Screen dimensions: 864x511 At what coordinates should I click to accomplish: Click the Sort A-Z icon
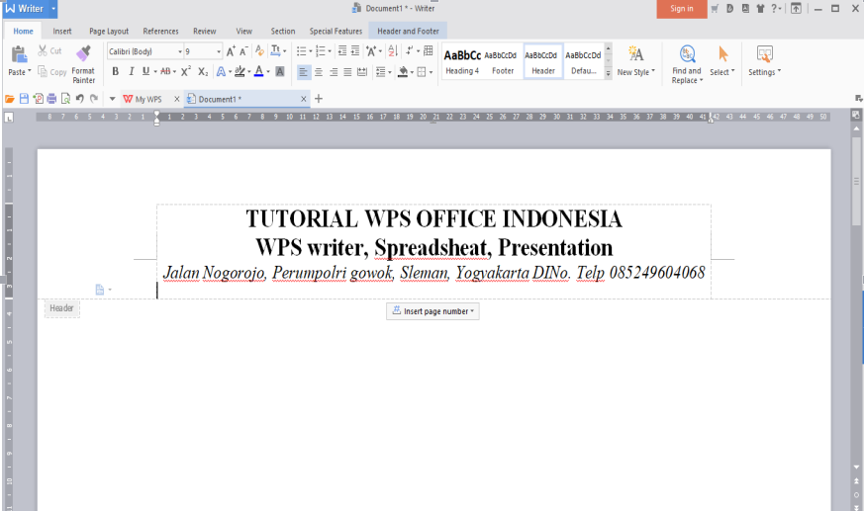coord(393,51)
